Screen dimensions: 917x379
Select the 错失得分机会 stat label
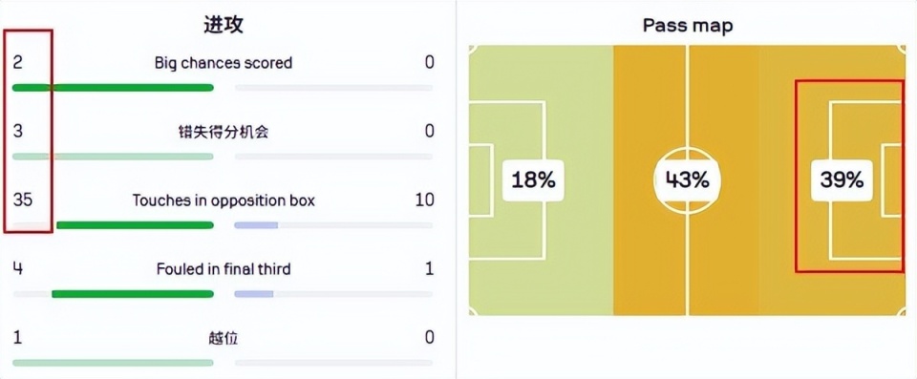coord(224,132)
